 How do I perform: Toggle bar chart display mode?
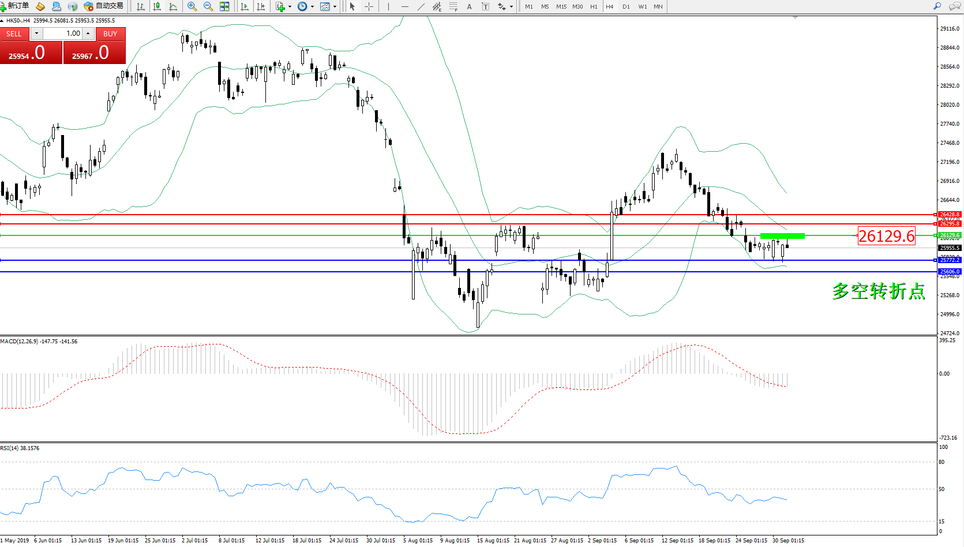141,6
